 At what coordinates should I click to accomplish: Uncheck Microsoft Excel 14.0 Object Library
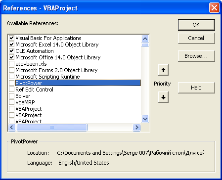(11, 45)
